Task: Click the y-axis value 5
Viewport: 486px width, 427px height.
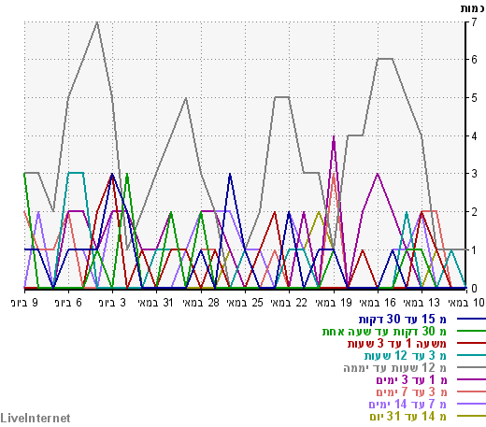Action: point(474,98)
